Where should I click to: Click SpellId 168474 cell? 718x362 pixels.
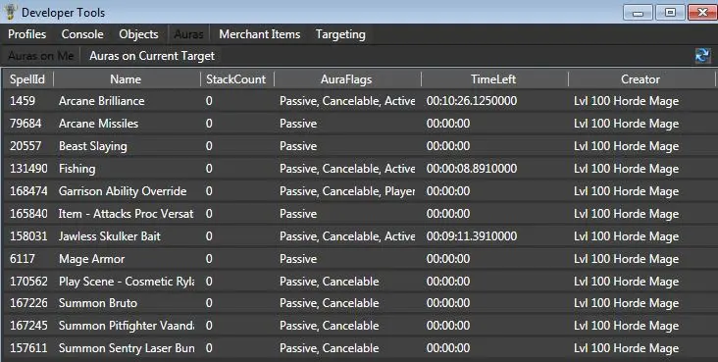pyautogui.click(x=28, y=191)
